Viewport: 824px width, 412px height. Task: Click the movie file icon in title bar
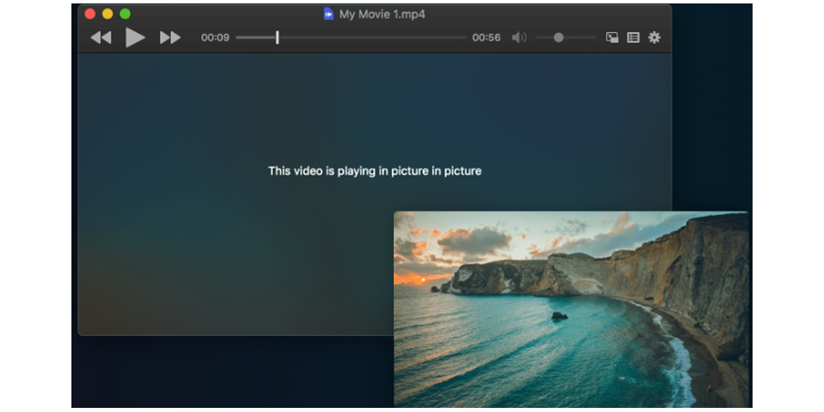pyautogui.click(x=329, y=14)
